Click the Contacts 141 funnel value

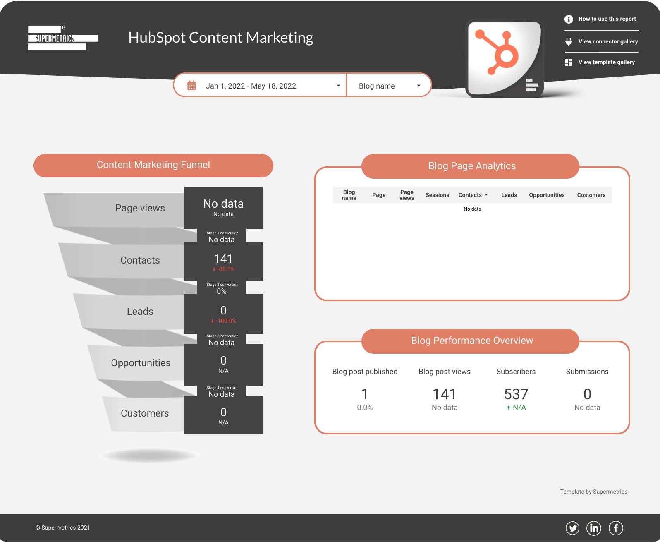pos(223,259)
